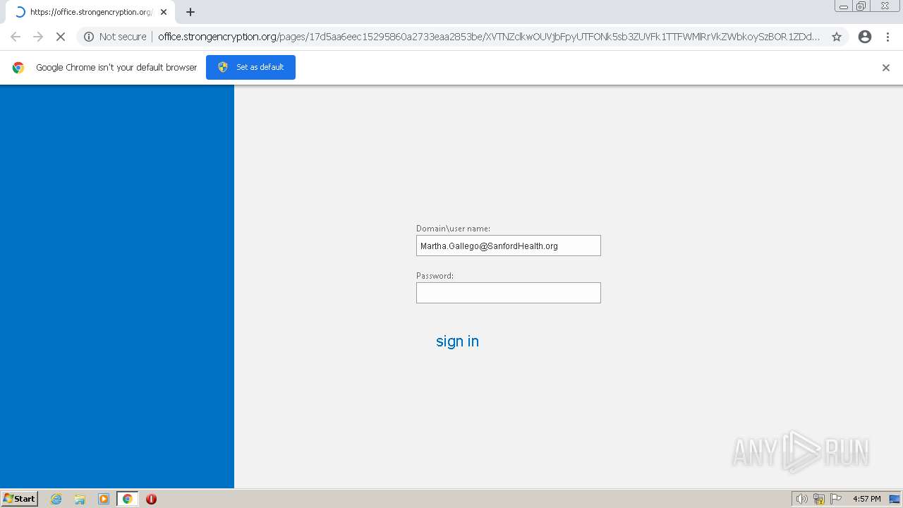This screenshot has width=903, height=508.
Task: View site information Not secure icon
Action: tap(89, 37)
